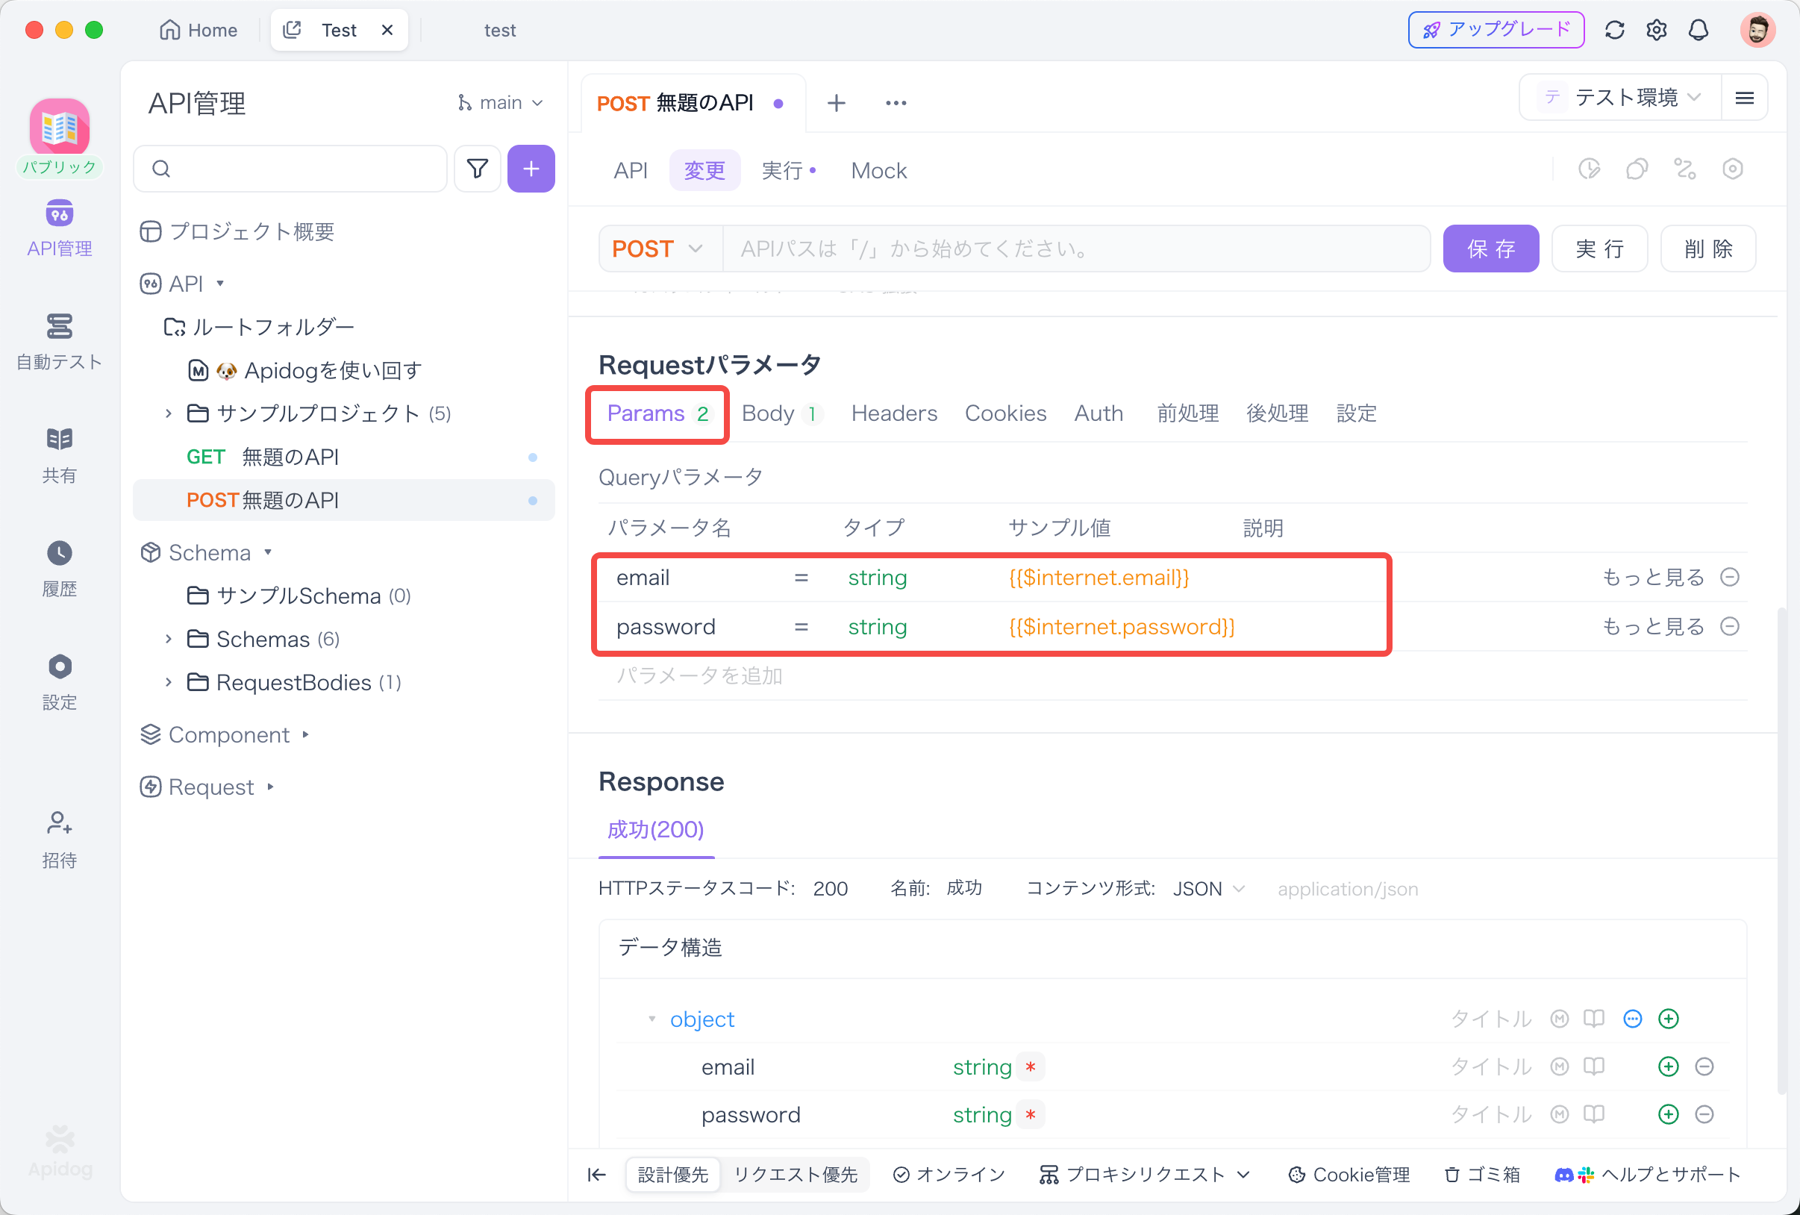
Task: Remove the password query parameter row
Action: tap(1730, 626)
